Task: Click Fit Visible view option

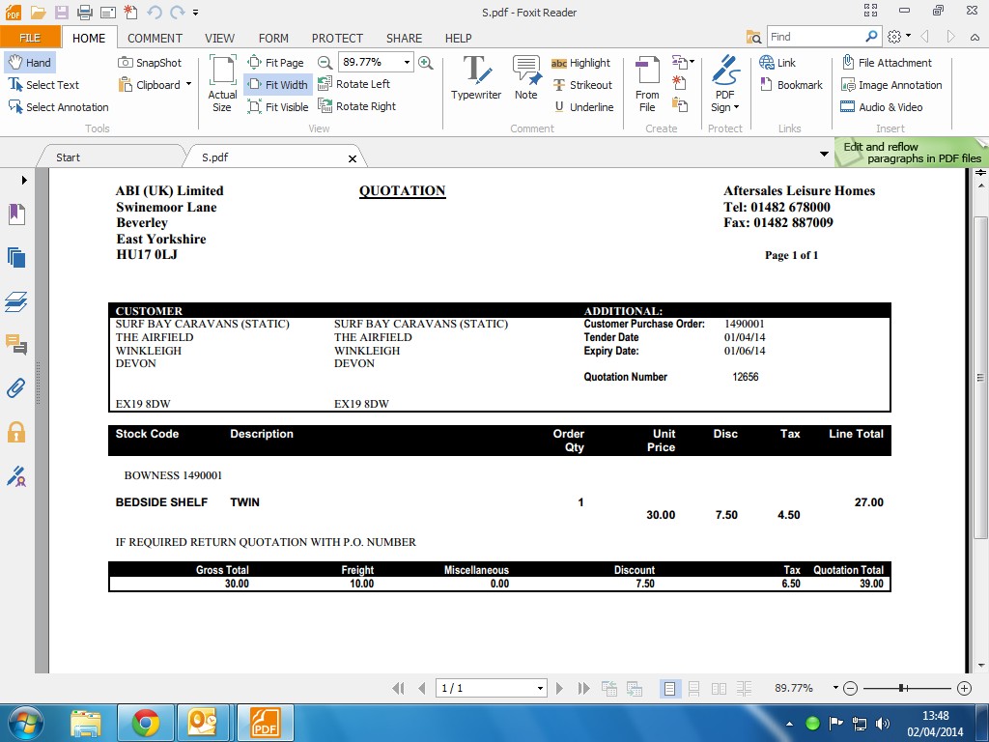Action: pos(278,107)
